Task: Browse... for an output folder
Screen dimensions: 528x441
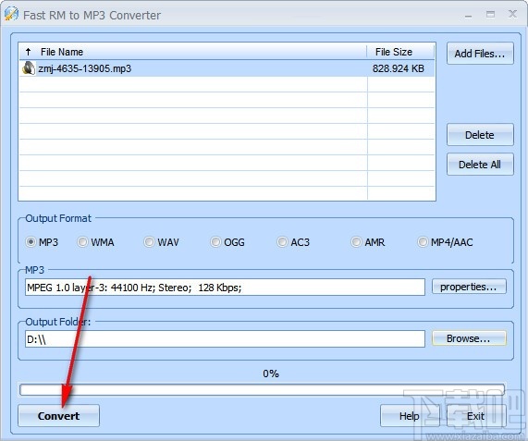Action: click(469, 338)
